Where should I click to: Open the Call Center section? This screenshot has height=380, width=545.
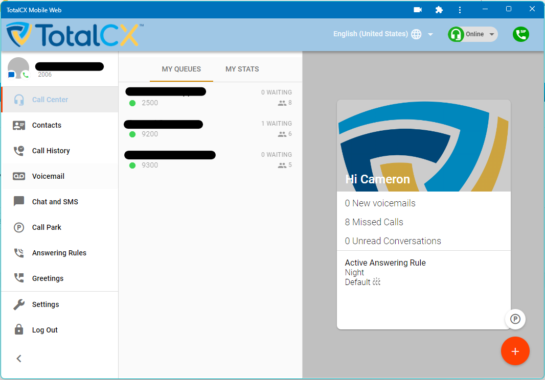coord(60,100)
